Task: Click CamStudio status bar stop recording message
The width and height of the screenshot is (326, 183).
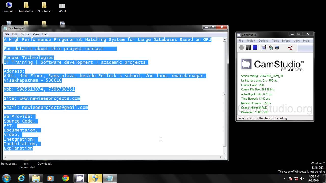Action: (262, 118)
